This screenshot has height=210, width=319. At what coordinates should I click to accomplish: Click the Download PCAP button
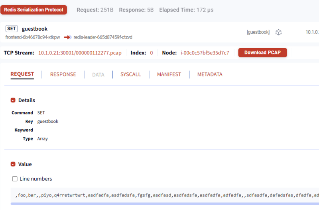pyautogui.click(x=263, y=52)
